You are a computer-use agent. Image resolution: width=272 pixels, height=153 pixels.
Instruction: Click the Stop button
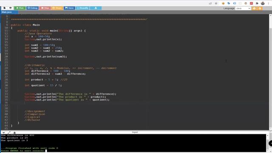point(45,8)
